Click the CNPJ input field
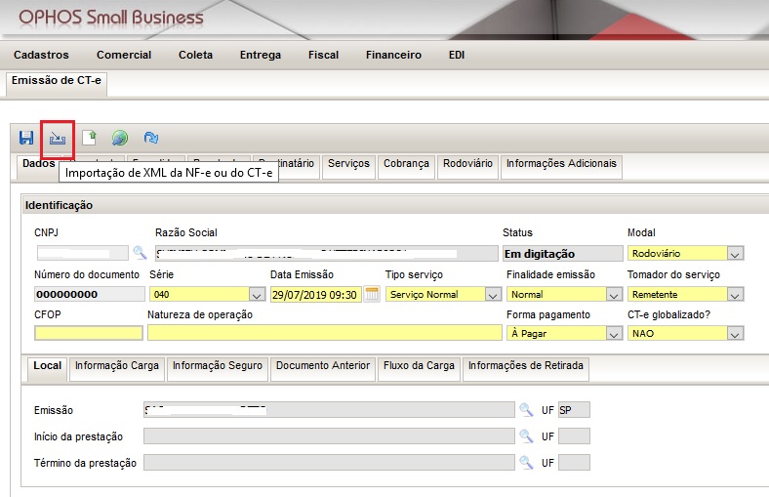The width and height of the screenshot is (769, 497). [x=82, y=253]
